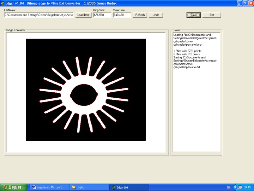This screenshot has width=254, height=191.
Task: Click the TR language indicator
Action: 228,187
